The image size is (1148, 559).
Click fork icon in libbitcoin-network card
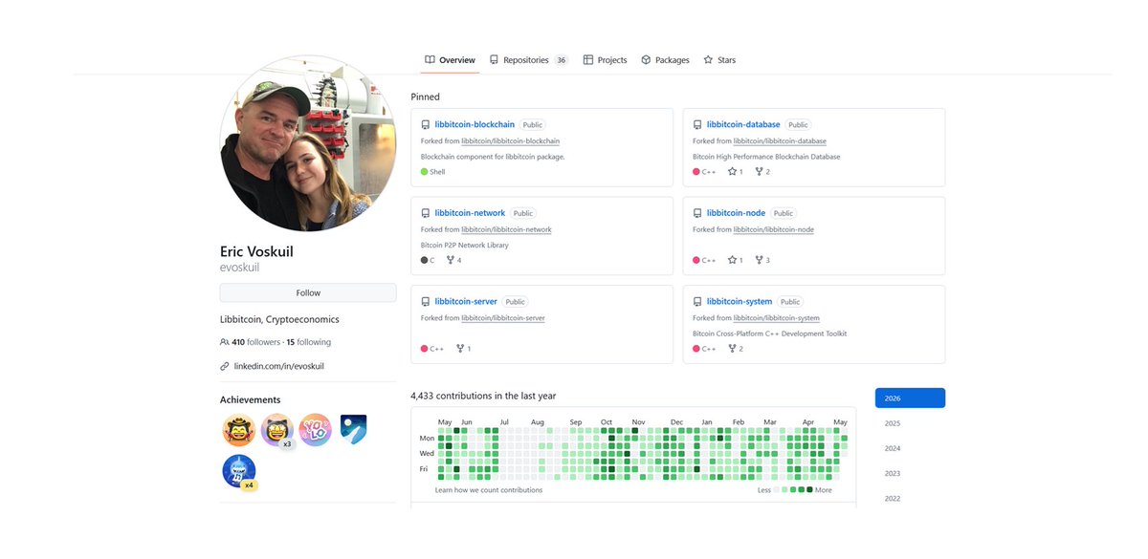pos(451,260)
